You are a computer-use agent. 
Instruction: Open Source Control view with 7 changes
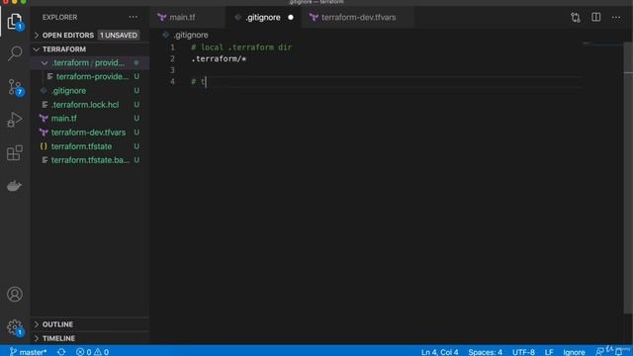(15, 87)
